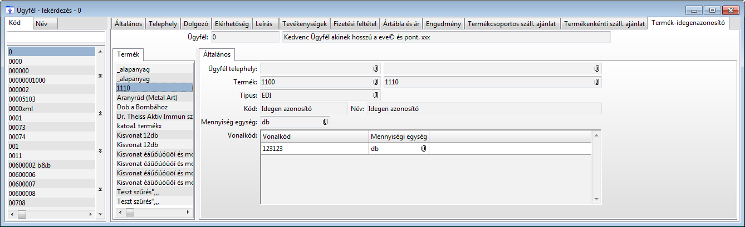Select code 0000xml in the list
Image resolution: width=745 pixels, height=227 pixels.
point(51,108)
